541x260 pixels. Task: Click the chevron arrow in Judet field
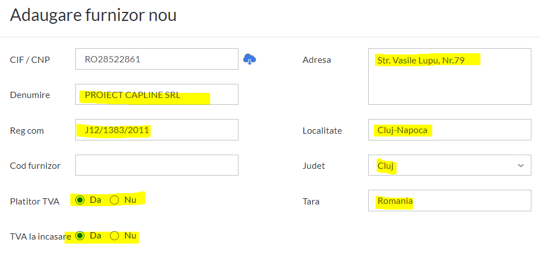tap(521, 165)
